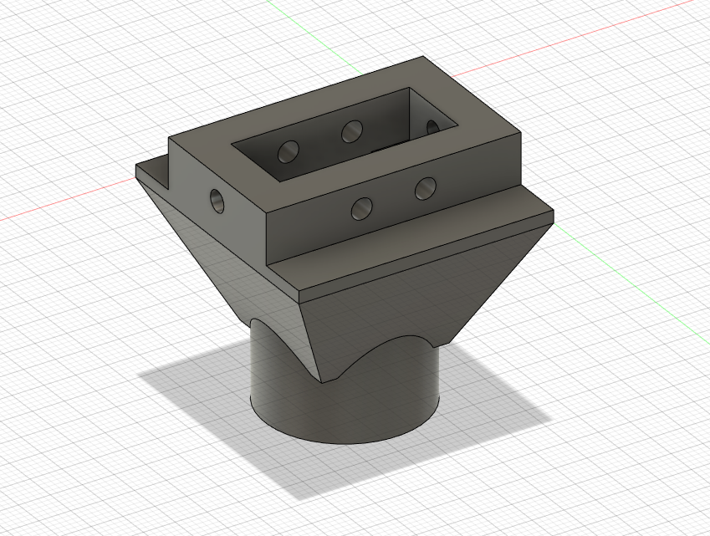Image resolution: width=710 pixels, height=536 pixels.
Task: Select the middle hole inside the pocket
Action: [x=350, y=130]
